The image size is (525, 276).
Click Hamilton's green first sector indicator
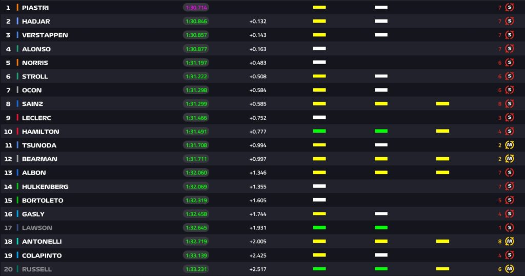[319, 132]
